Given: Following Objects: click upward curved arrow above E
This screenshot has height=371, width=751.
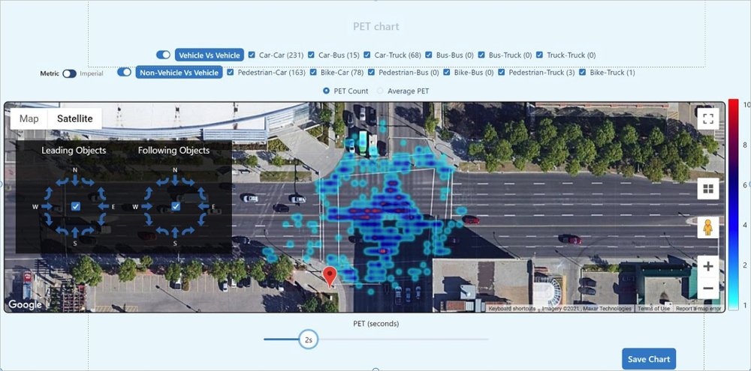Looking at the screenshot, I should click(202, 193).
